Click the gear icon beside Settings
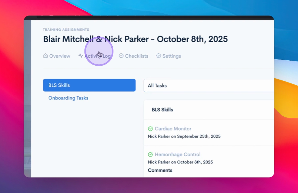Image resolution: width=298 pixels, height=193 pixels. 158,56
